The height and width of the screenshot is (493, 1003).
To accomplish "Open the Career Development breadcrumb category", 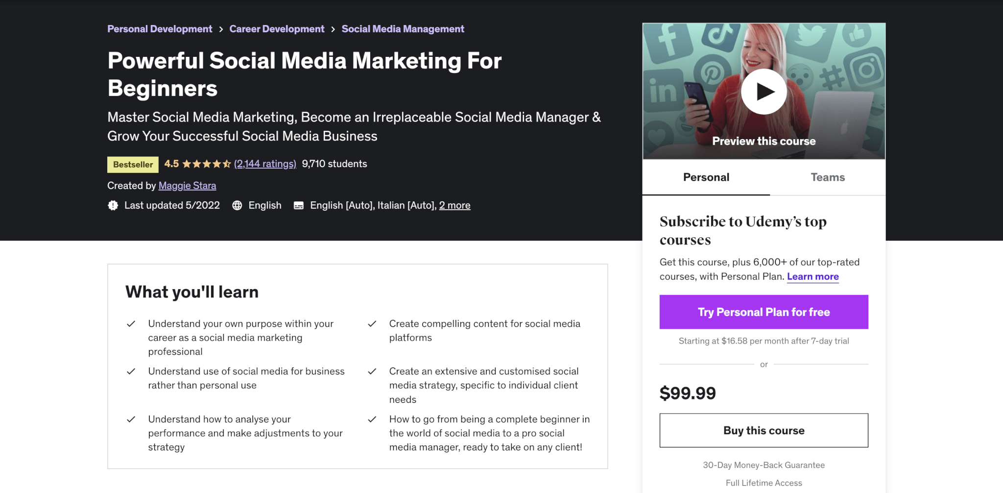I will (x=277, y=28).
